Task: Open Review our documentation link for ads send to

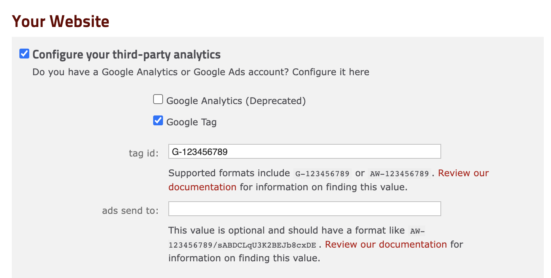Action: coord(386,244)
